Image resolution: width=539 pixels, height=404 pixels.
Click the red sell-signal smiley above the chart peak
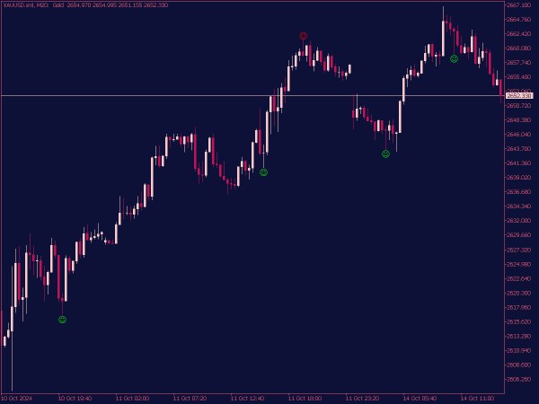click(304, 36)
